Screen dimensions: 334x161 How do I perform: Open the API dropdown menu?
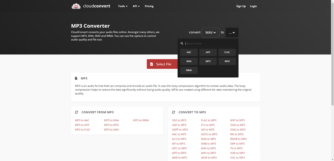[x=136, y=6]
